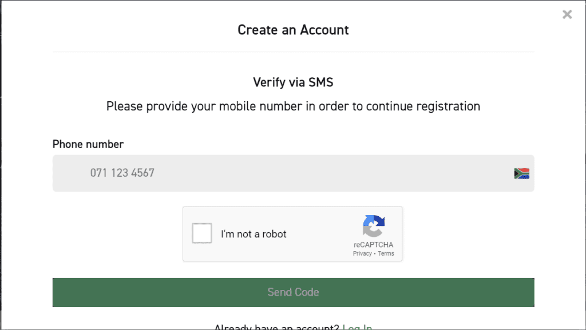The width and height of the screenshot is (586, 330).
Task: Click the South Africa flag icon
Action: pyautogui.click(x=521, y=173)
